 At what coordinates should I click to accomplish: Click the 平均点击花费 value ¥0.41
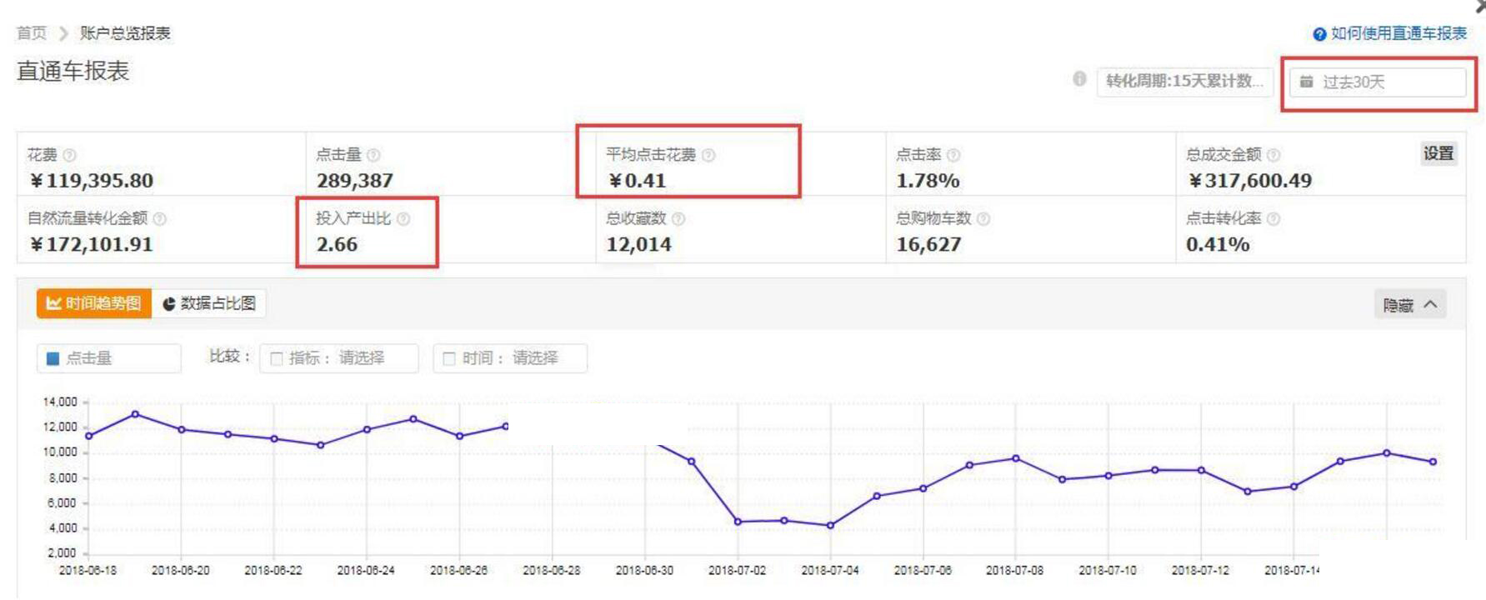point(637,181)
